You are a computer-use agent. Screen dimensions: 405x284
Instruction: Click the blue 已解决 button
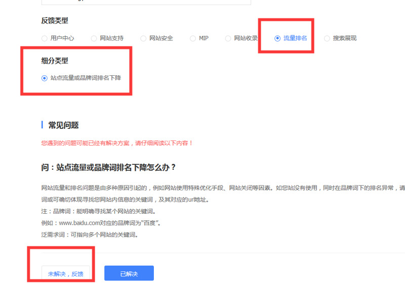[x=129, y=273]
